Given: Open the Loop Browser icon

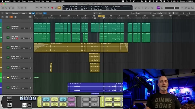Looking at the screenshot, I should [x=189, y=8].
